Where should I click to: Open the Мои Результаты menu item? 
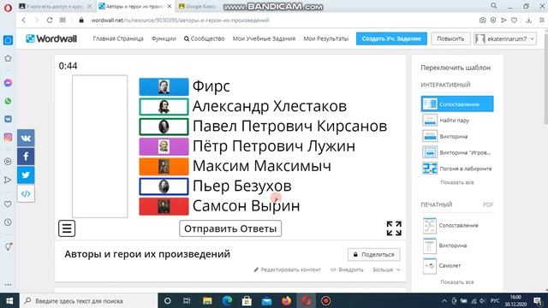coord(325,38)
